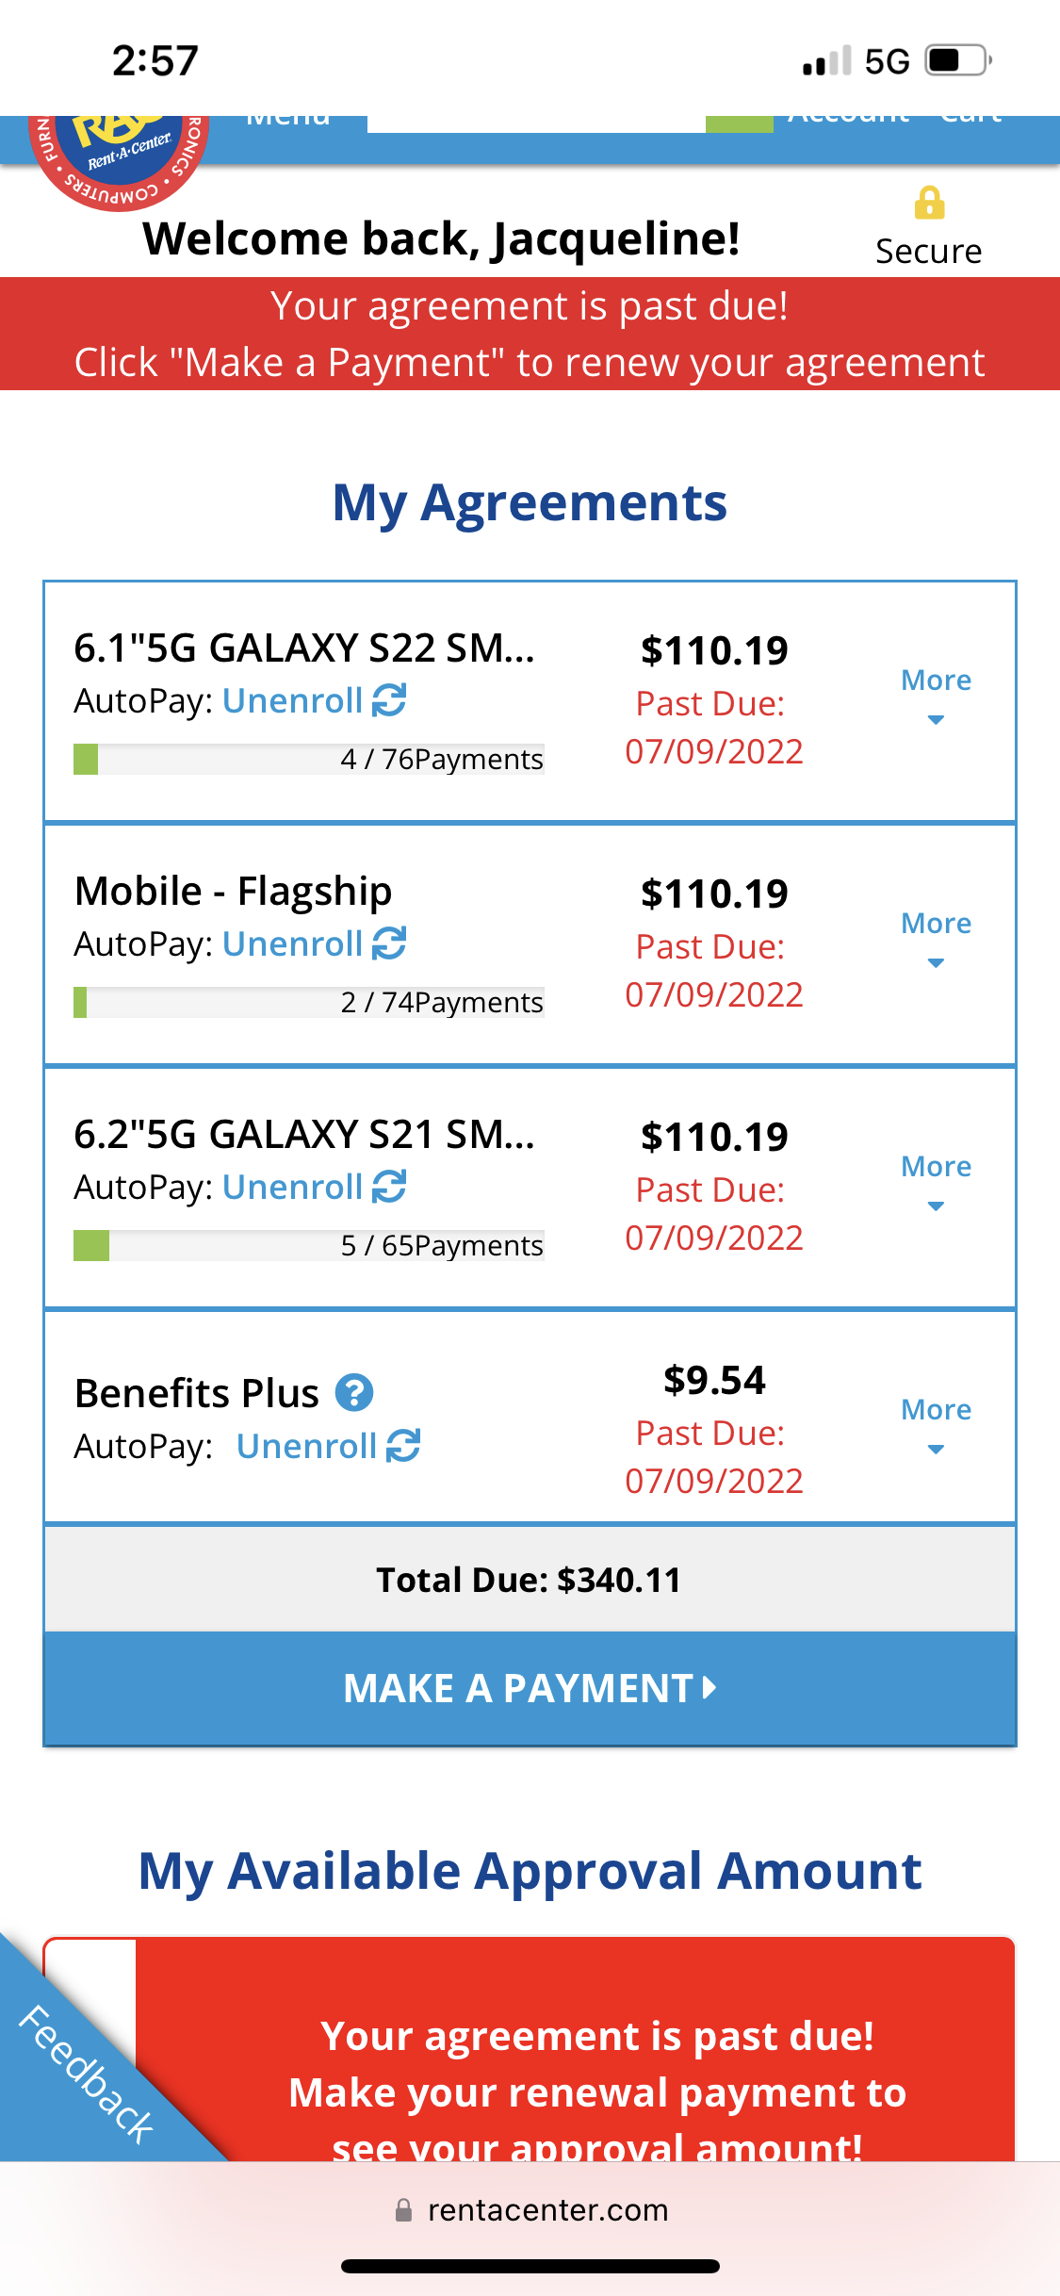Screen dimensions: 1060x2296
Task: Tap the address bar lock icon
Action: click(403, 2210)
